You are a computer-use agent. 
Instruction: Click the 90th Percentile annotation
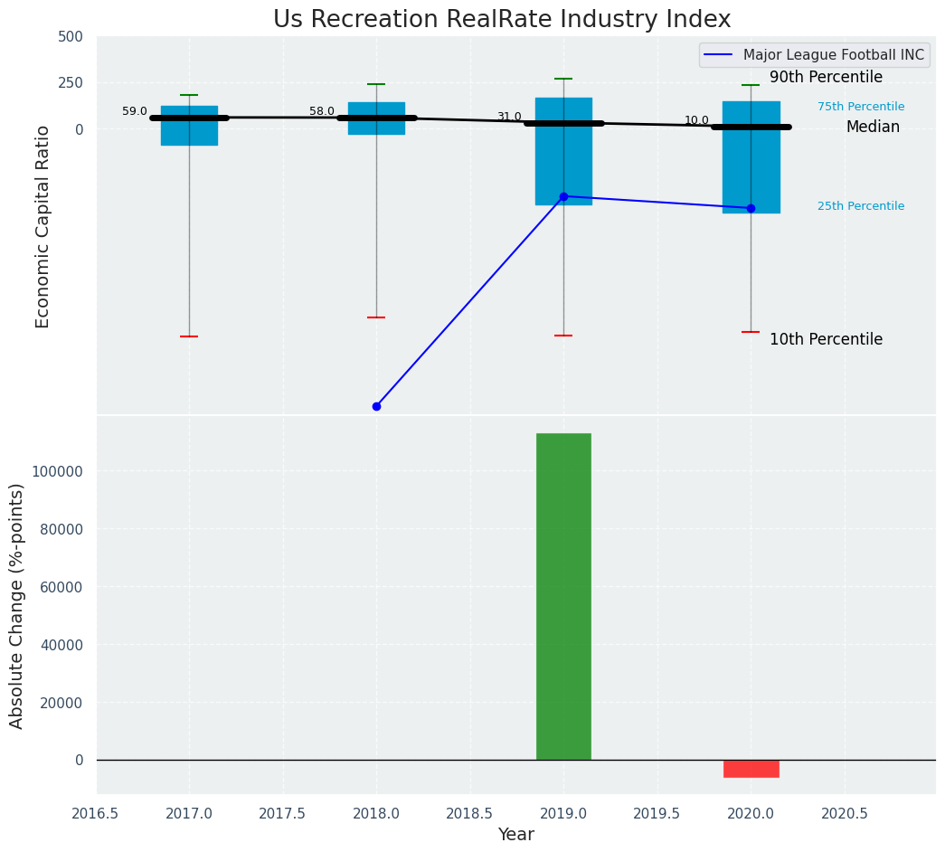(x=825, y=78)
